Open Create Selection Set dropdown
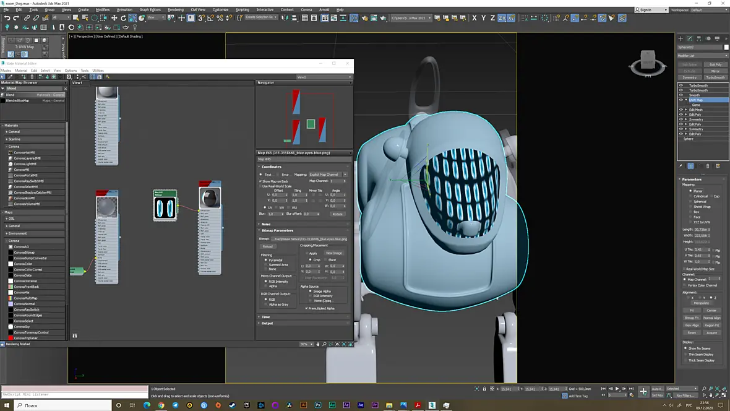Image resolution: width=730 pixels, height=411 pixels. [x=261, y=18]
